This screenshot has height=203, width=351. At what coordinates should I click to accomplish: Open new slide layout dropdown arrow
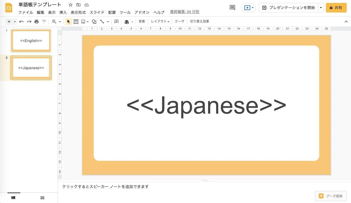coord(15,22)
